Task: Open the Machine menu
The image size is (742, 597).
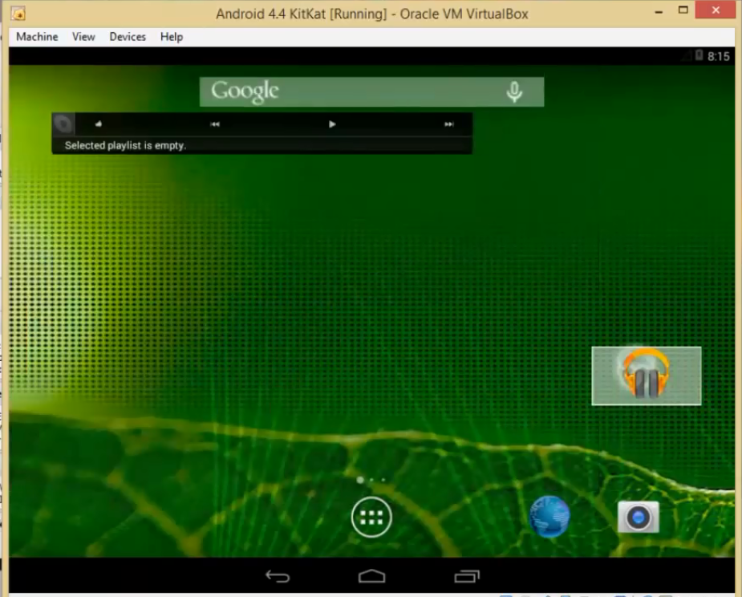Action: tap(37, 37)
